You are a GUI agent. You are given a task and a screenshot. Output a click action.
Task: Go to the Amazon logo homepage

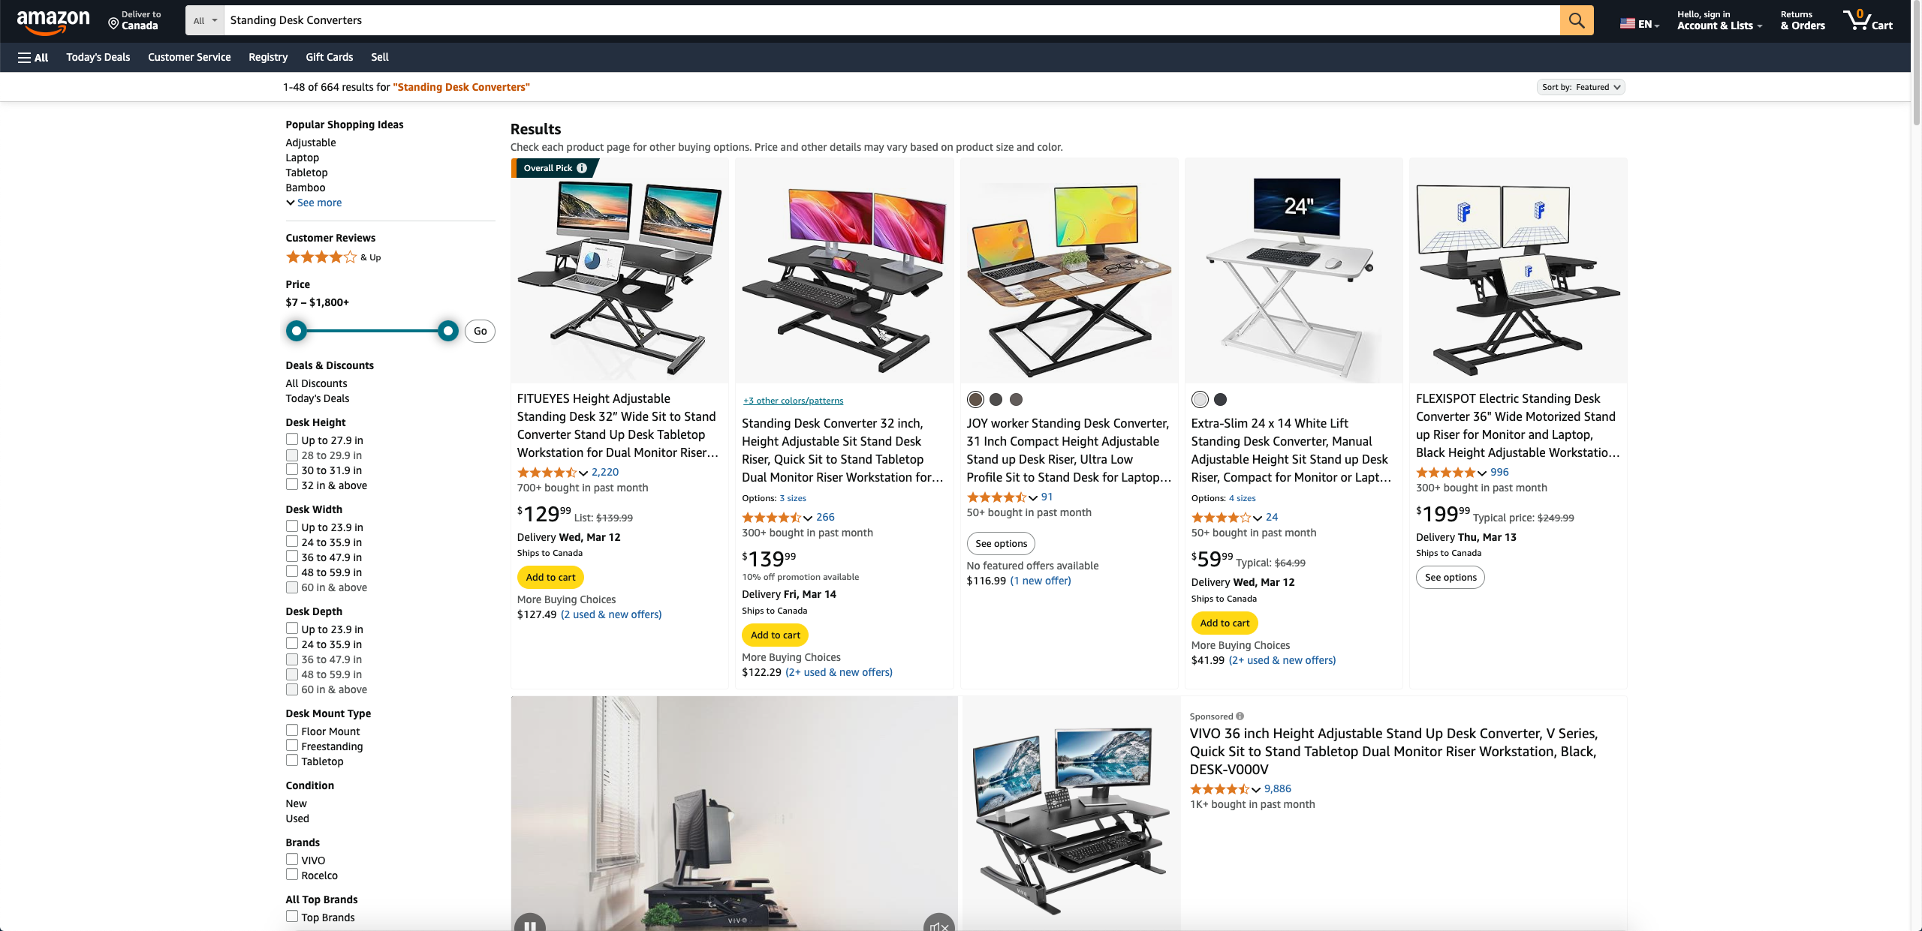point(53,21)
